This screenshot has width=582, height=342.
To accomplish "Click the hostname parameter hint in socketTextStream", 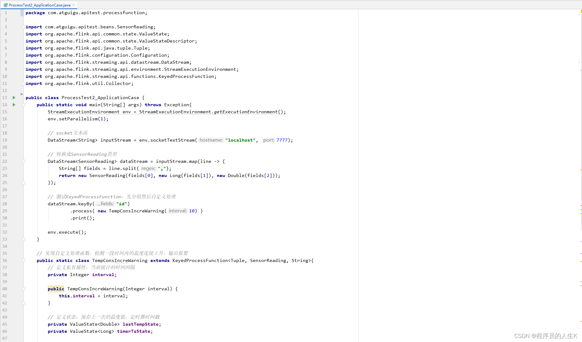I will pos(211,140).
